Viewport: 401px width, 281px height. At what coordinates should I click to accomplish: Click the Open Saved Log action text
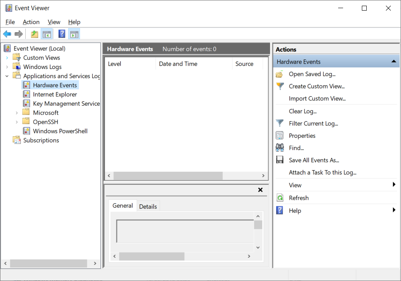tap(312, 74)
